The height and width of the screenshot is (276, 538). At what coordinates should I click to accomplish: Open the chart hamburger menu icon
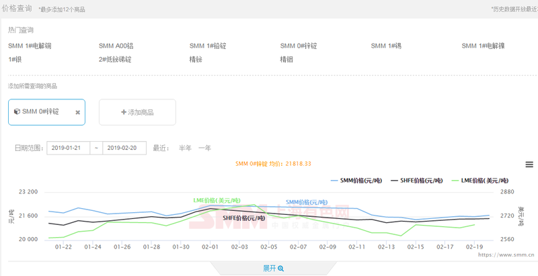pyautogui.click(x=529, y=165)
